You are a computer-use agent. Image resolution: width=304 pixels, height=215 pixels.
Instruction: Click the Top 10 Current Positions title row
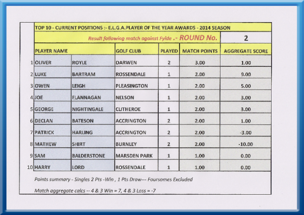(x=153, y=28)
